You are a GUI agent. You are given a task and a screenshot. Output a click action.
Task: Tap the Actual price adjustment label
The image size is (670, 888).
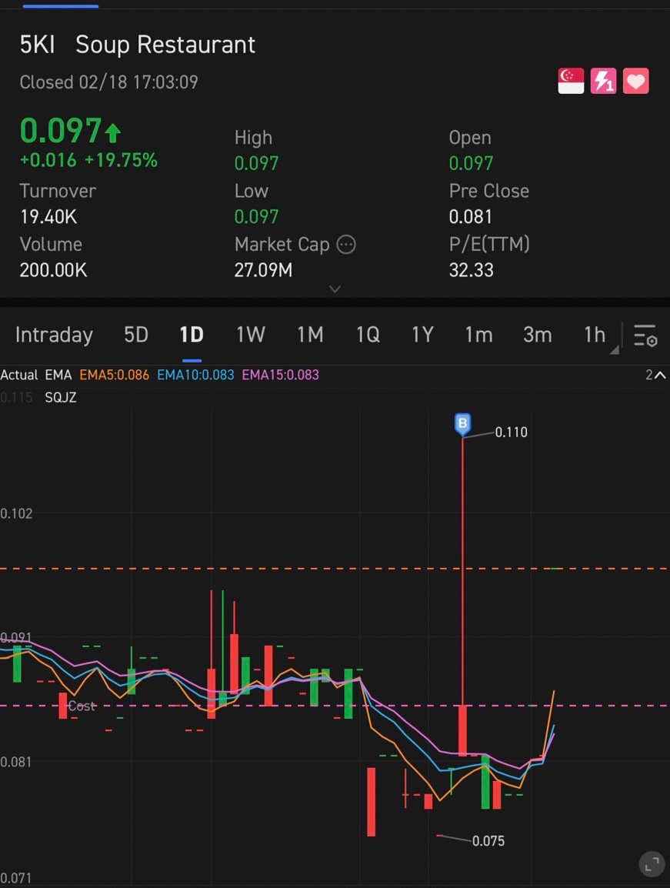click(x=18, y=375)
